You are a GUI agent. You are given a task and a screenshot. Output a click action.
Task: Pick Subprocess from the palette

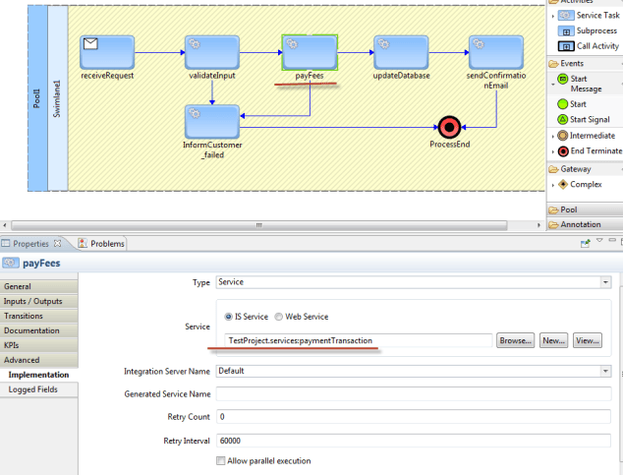[588, 30]
